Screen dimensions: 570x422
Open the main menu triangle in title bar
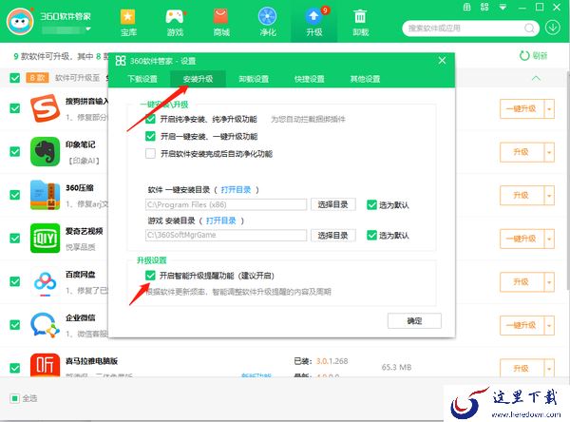pyautogui.click(x=503, y=8)
